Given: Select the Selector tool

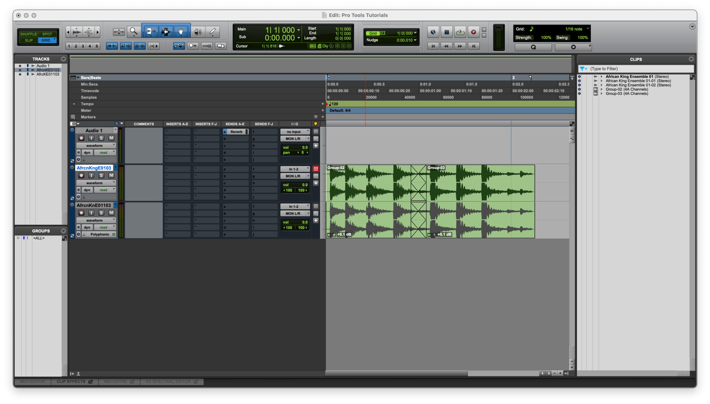Looking at the screenshot, I should click(x=166, y=32).
